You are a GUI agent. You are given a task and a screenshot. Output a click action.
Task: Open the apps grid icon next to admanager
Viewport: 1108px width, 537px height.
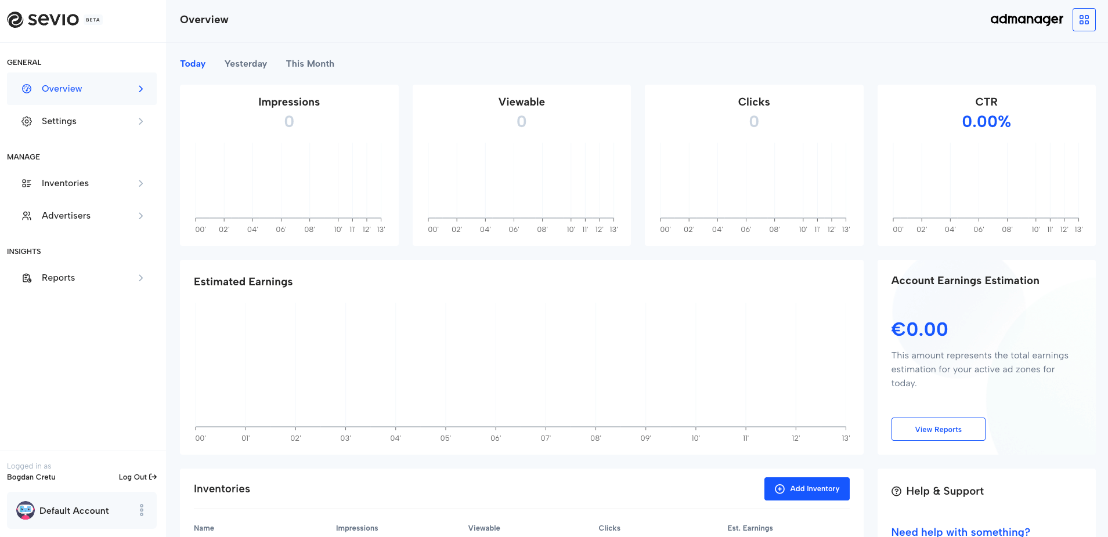1083,19
